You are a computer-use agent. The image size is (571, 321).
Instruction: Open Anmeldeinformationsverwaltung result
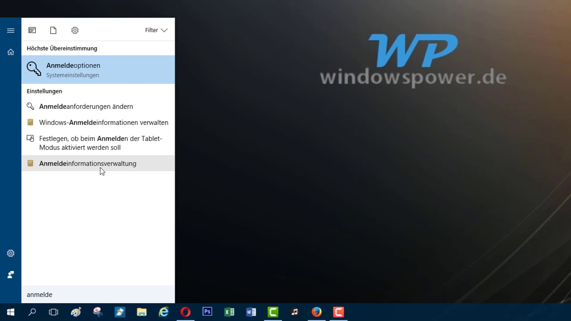click(x=98, y=163)
